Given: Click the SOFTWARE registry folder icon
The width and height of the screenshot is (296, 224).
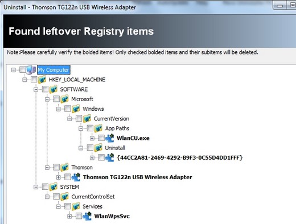Looking at the screenshot, I should (x=54, y=89).
